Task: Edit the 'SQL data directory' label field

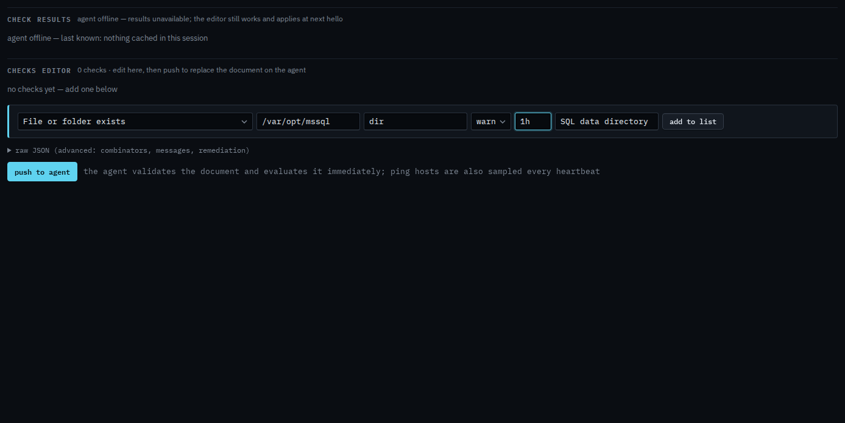Action: (x=607, y=121)
